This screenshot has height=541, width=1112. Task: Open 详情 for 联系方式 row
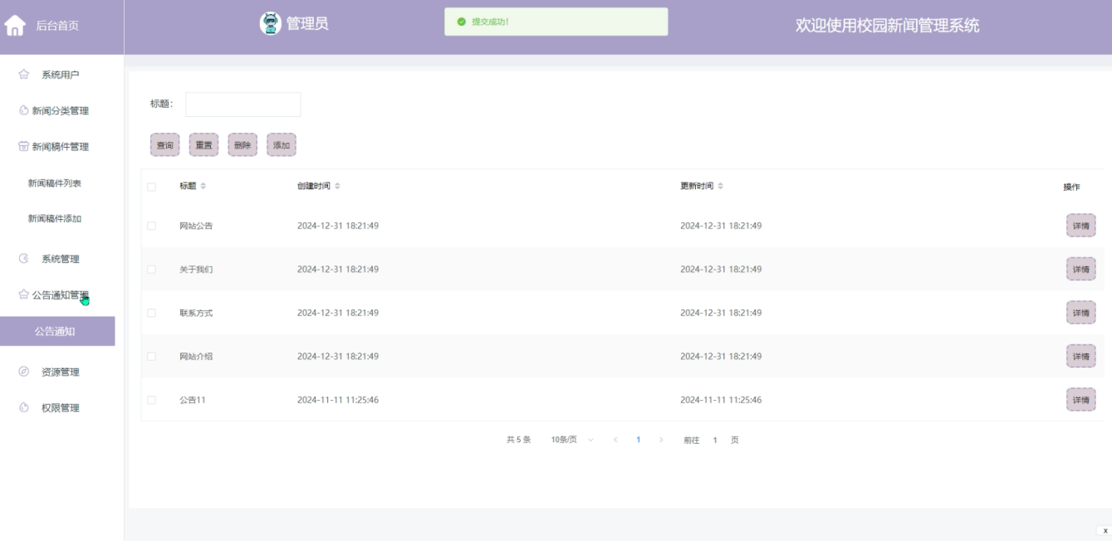[1080, 313]
